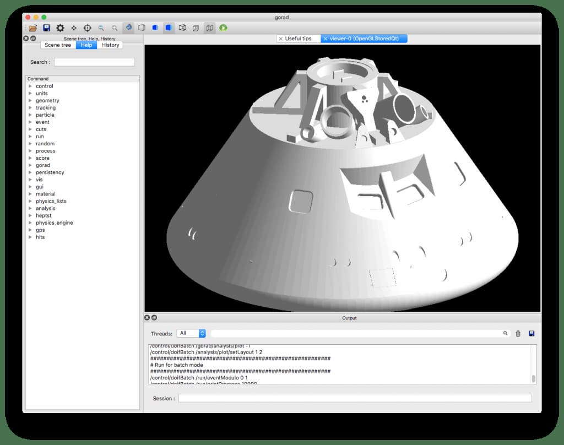Click the Session command input field

point(355,398)
